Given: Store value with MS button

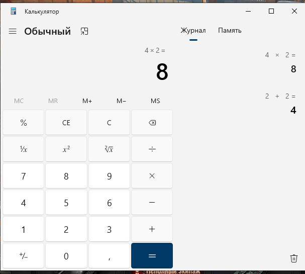Looking at the screenshot, I should (x=155, y=101).
